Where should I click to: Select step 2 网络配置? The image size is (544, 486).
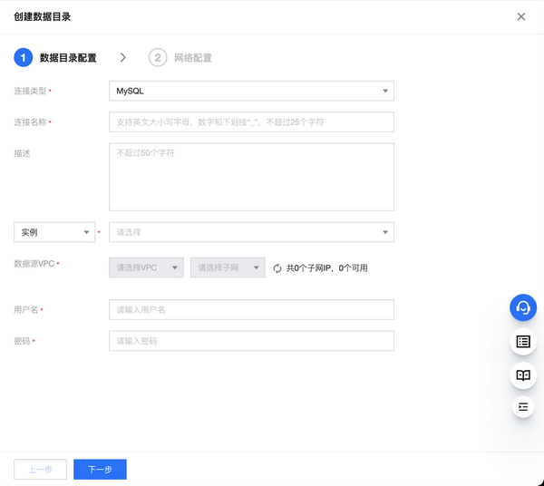[x=180, y=58]
